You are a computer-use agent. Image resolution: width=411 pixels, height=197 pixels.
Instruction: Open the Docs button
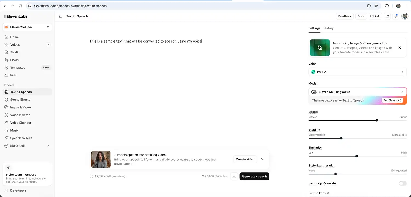coord(361,16)
